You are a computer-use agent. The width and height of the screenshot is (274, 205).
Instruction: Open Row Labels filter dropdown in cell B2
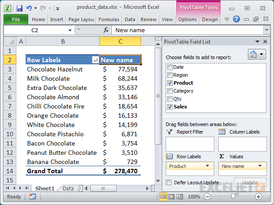coord(95,60)
